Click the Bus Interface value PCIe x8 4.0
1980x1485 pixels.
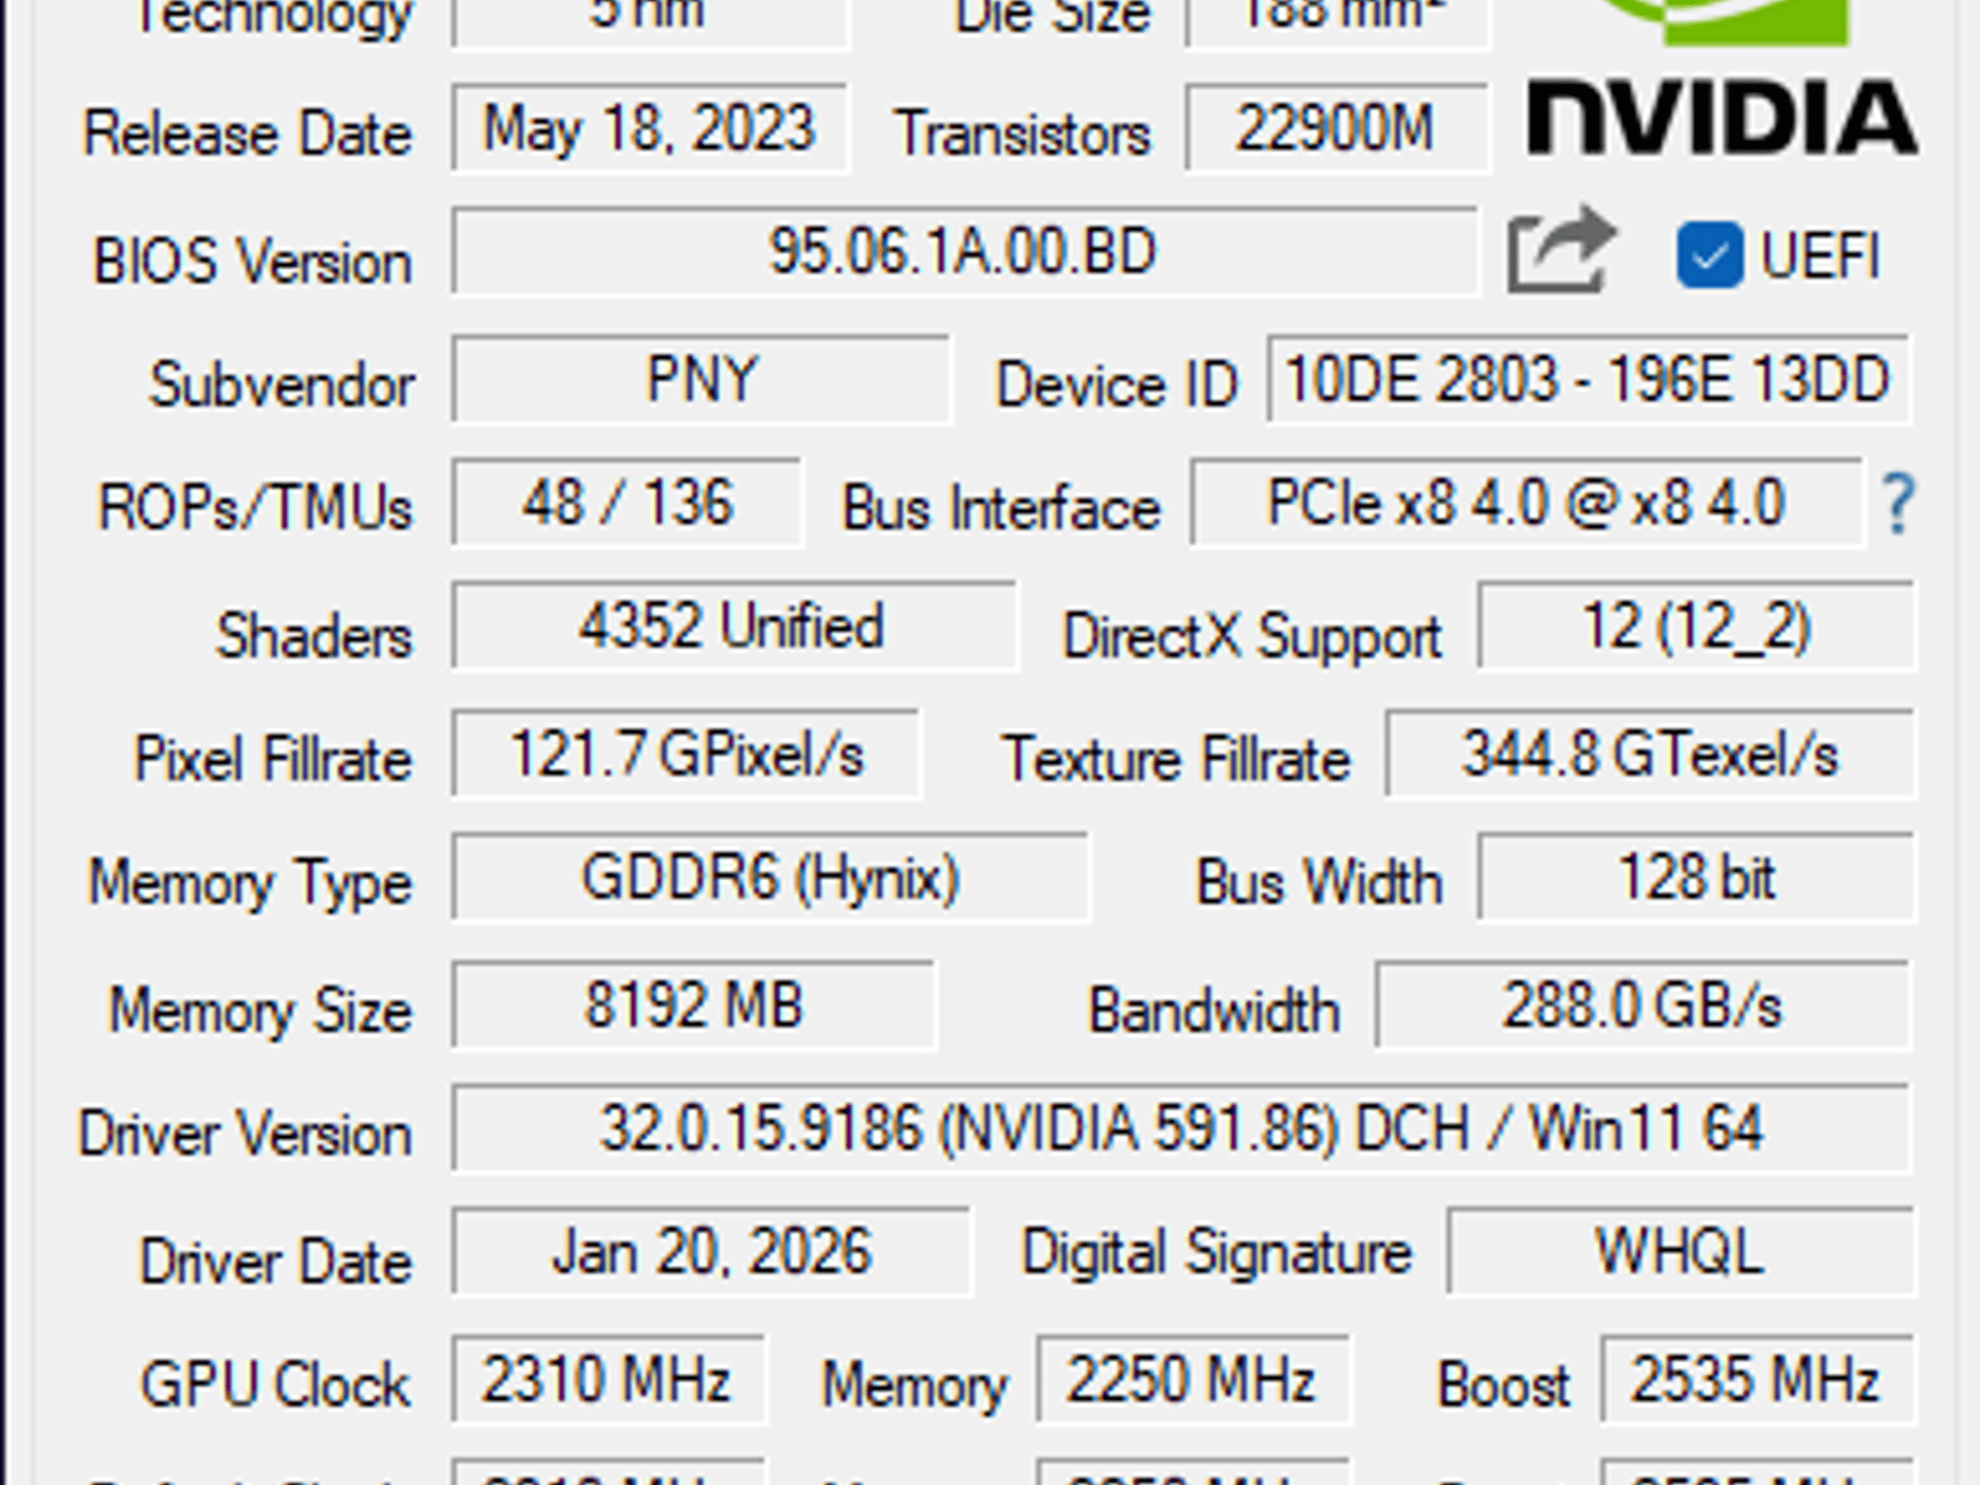1527,503
